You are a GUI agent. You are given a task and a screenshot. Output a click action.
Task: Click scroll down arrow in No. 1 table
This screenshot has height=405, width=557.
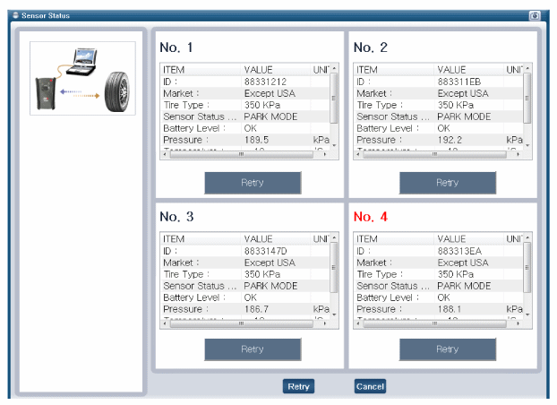click(x=334, y=146)
